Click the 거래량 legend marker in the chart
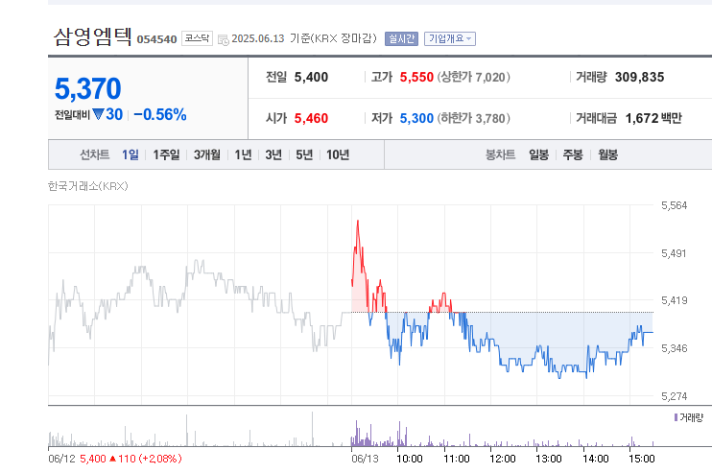 676,417
